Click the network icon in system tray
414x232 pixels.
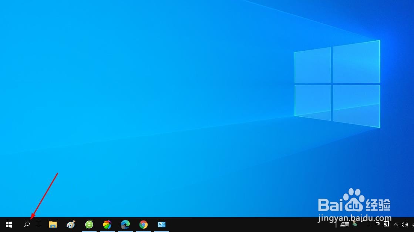[x=413, y=225]
